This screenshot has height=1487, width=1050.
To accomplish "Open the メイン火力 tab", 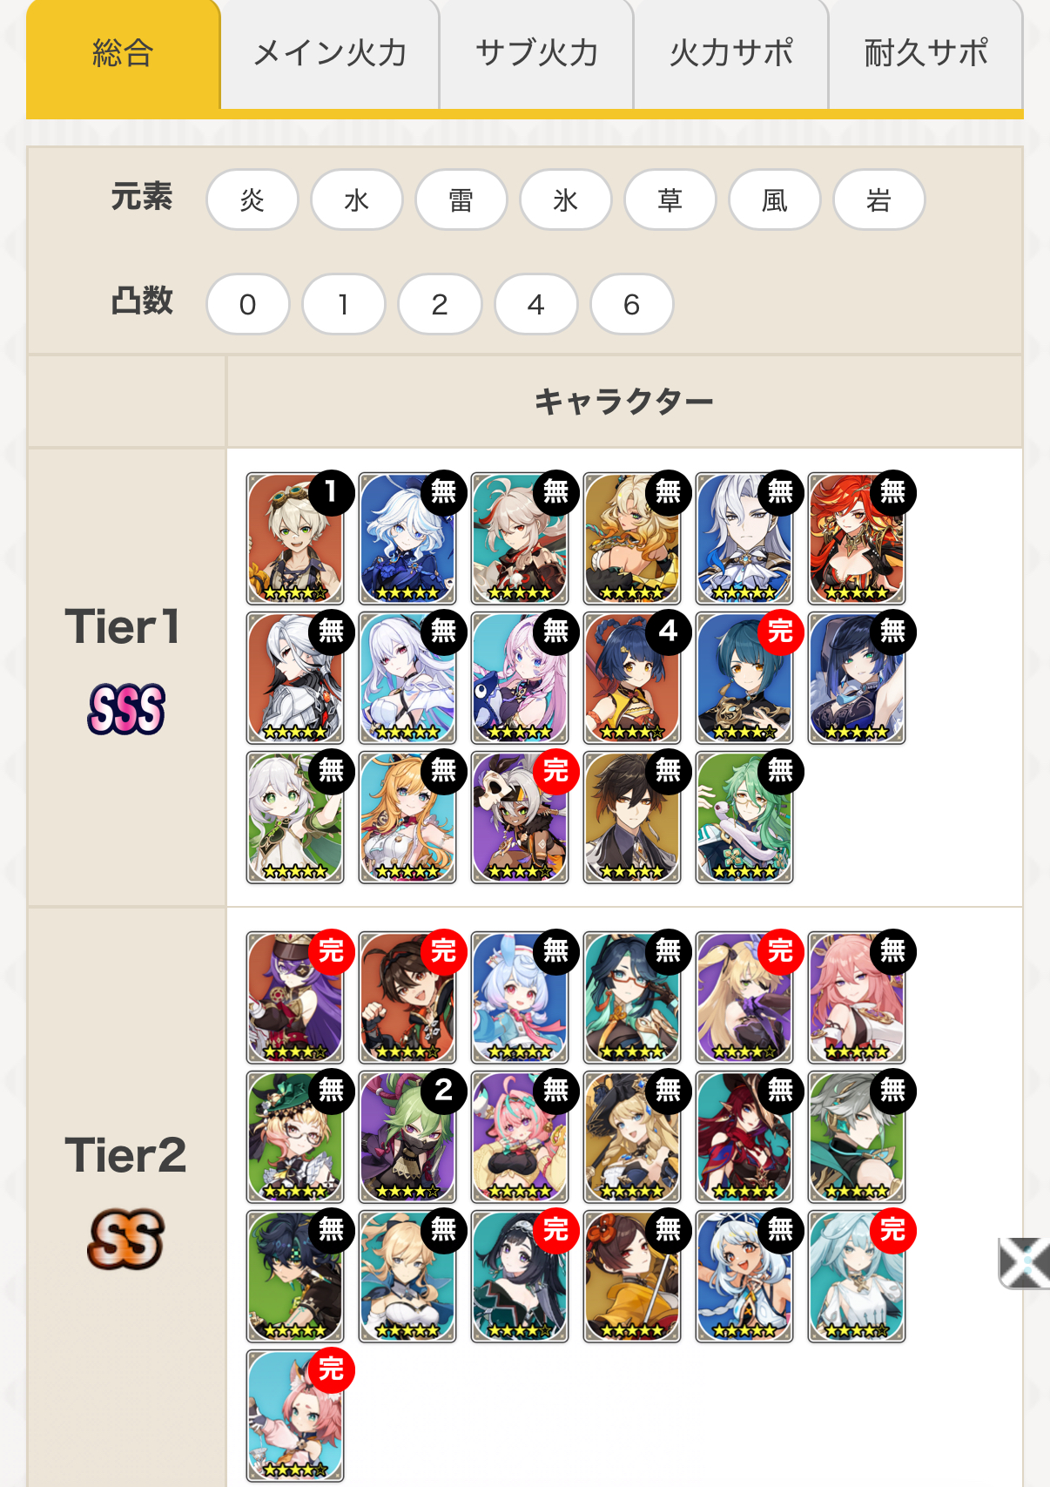I will pos(330,54).
